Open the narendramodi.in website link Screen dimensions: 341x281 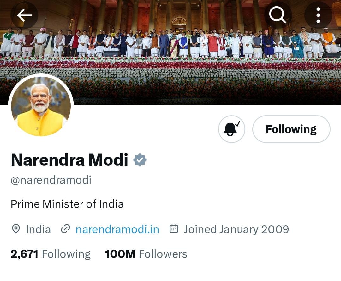[117, 229]
